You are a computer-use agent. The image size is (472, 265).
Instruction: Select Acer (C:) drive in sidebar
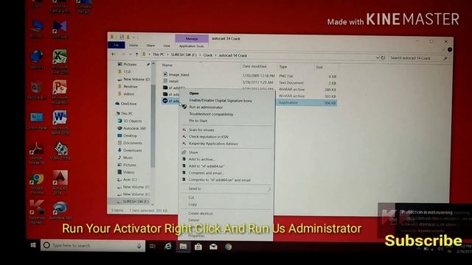click(130, 180)
